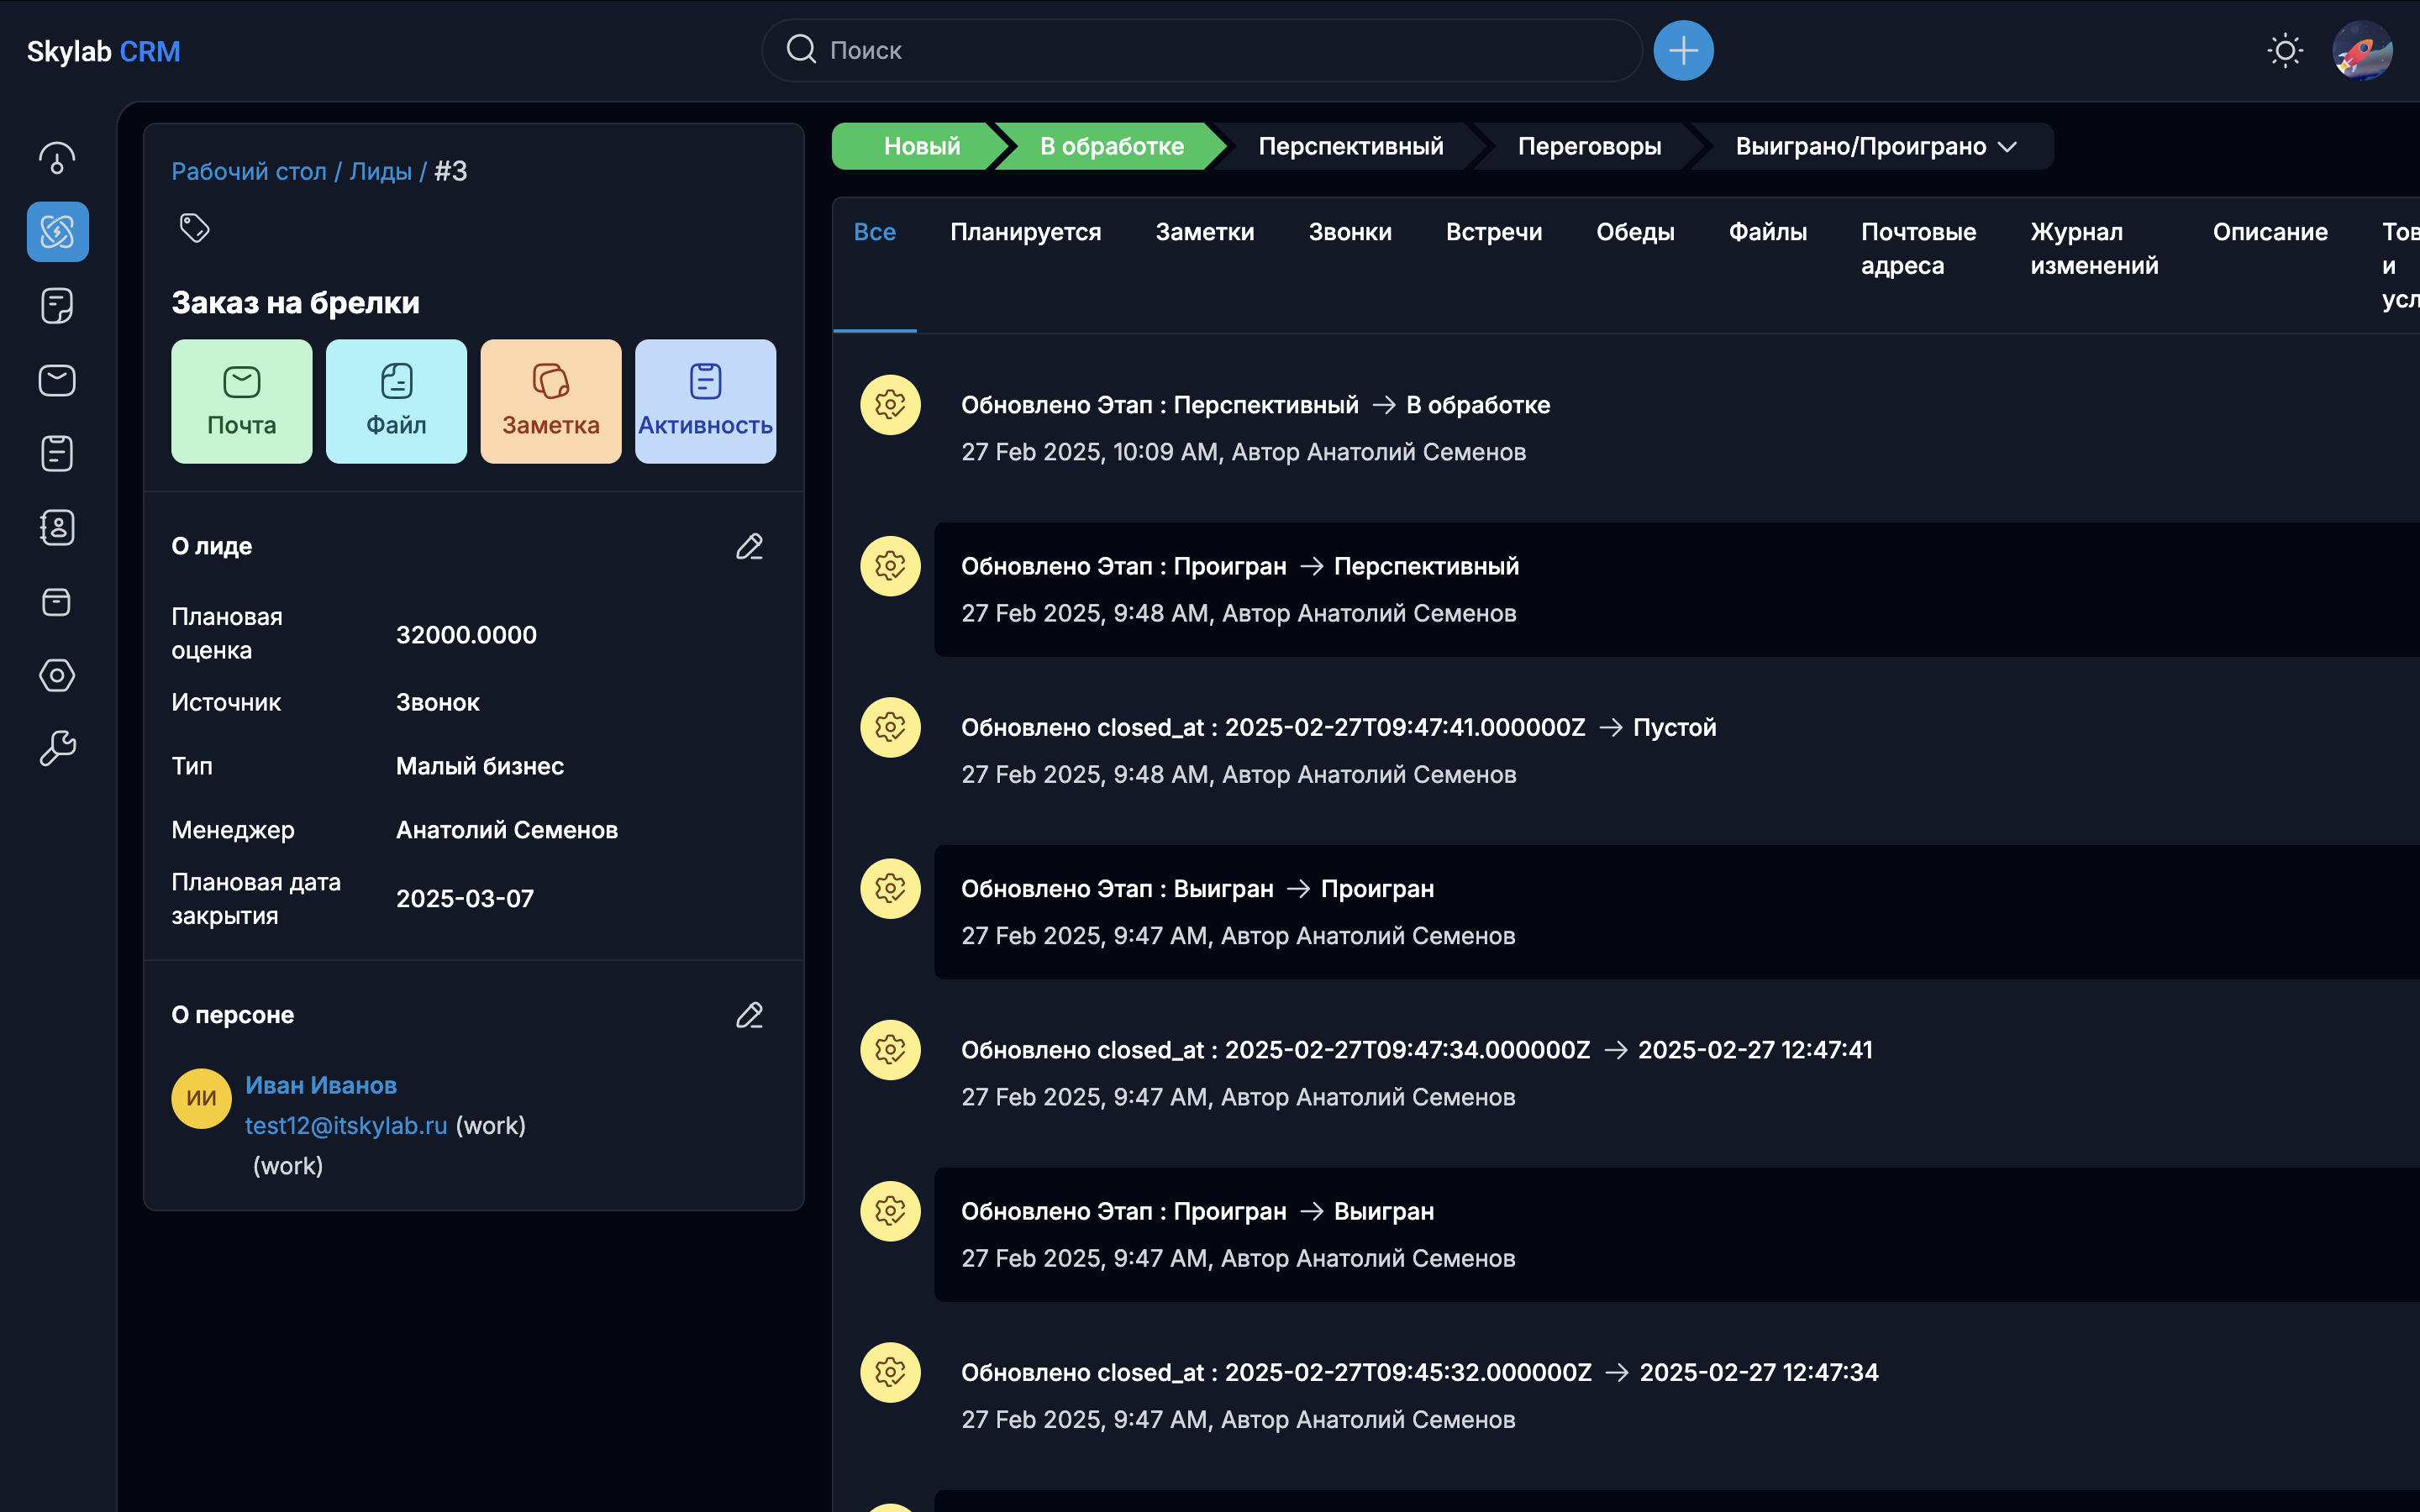
Task: Click the "Звонок" source value
Action: point(438,703)
